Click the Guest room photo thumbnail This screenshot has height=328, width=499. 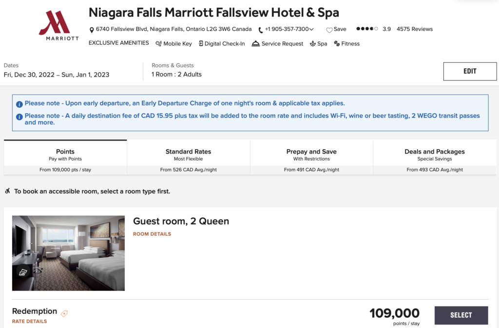pyautogui.click(x=68, y=253)
